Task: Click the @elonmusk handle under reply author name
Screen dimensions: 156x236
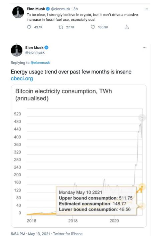Action: [35, 52]
